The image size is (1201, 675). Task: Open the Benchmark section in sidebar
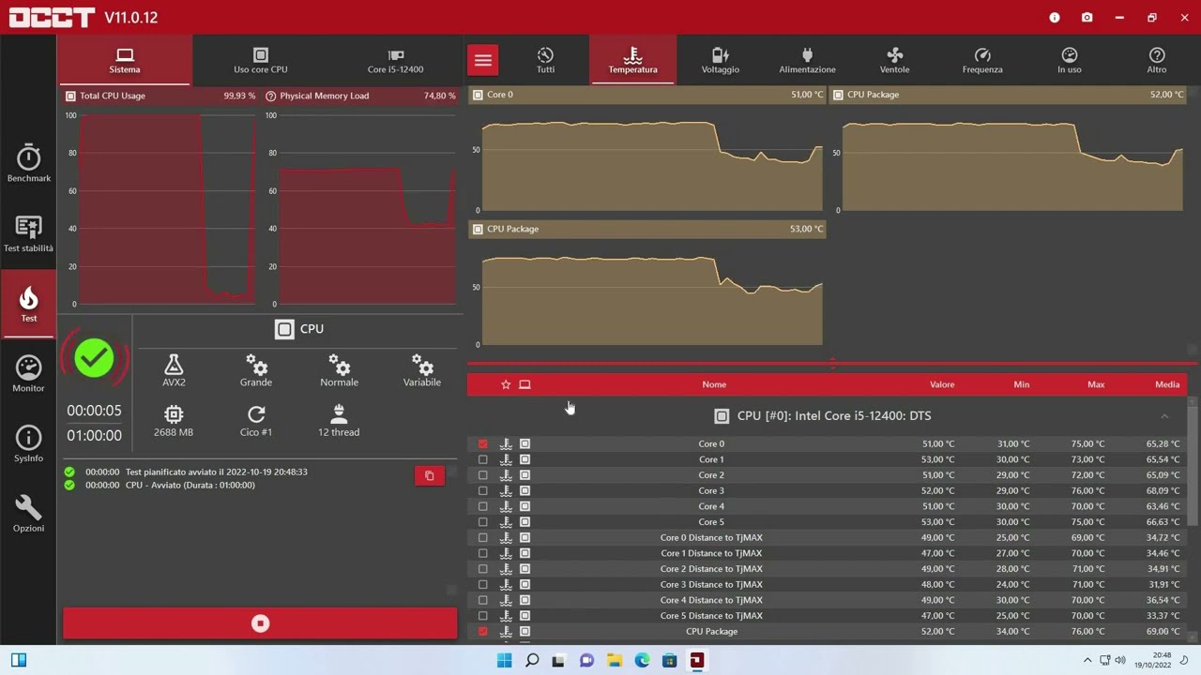(28, 164)
